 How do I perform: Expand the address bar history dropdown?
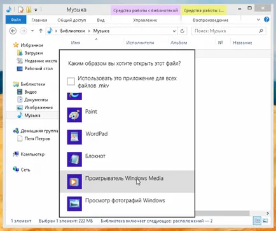tap(174, 31)
